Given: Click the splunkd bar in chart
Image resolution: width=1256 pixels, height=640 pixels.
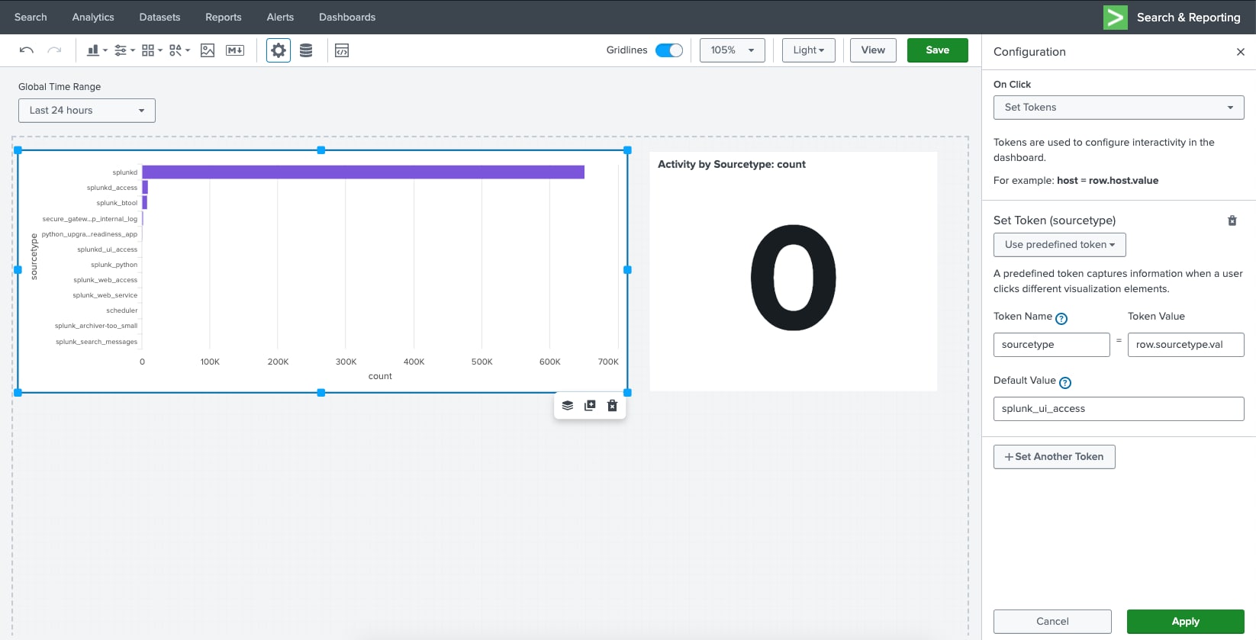Looking at the screenshot, I should click(x=363, y=172).
